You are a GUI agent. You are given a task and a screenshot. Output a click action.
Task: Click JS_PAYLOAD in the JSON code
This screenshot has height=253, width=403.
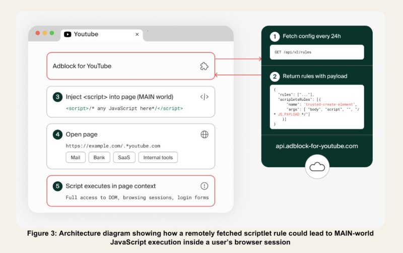pyautogui.click(x=288, y=114)
